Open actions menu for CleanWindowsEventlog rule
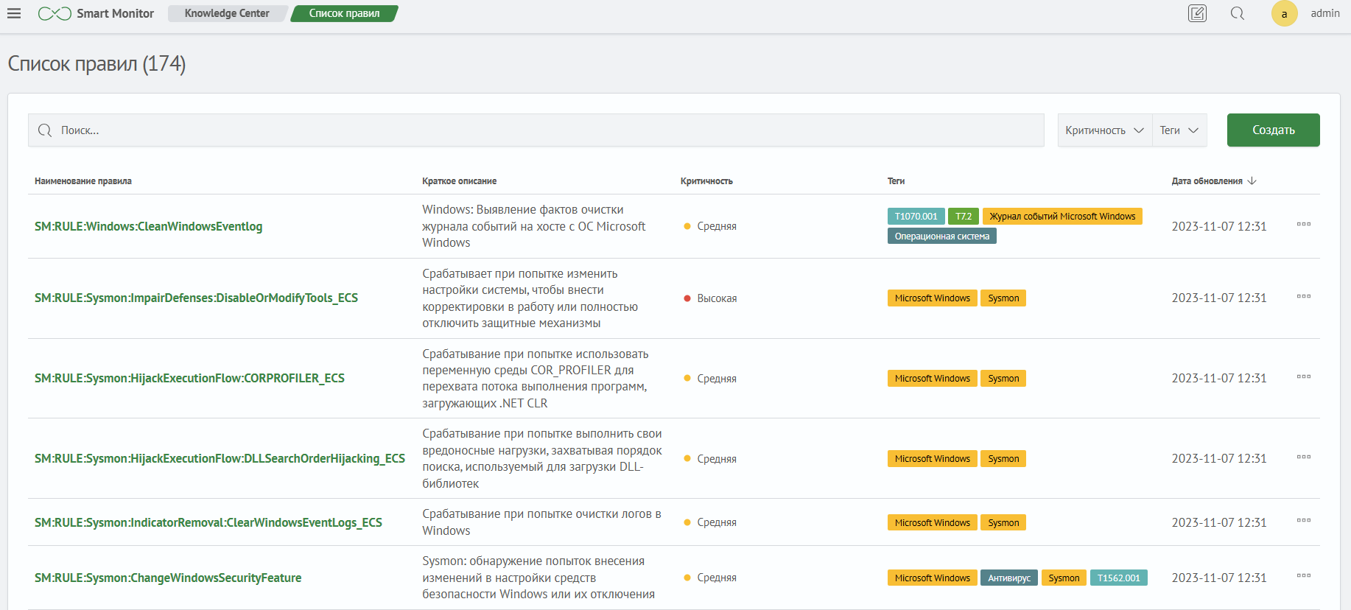The image size is (1351, 610). 1304,224
